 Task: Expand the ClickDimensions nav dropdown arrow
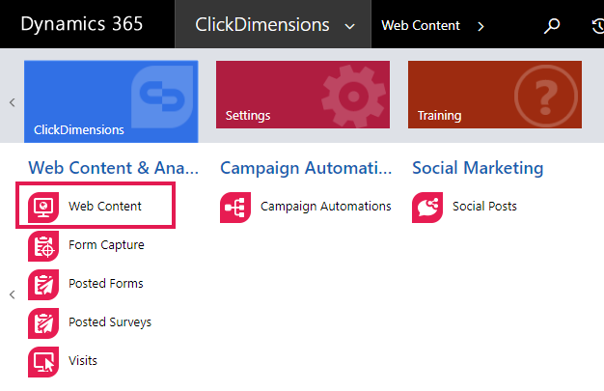click(350, 26)
